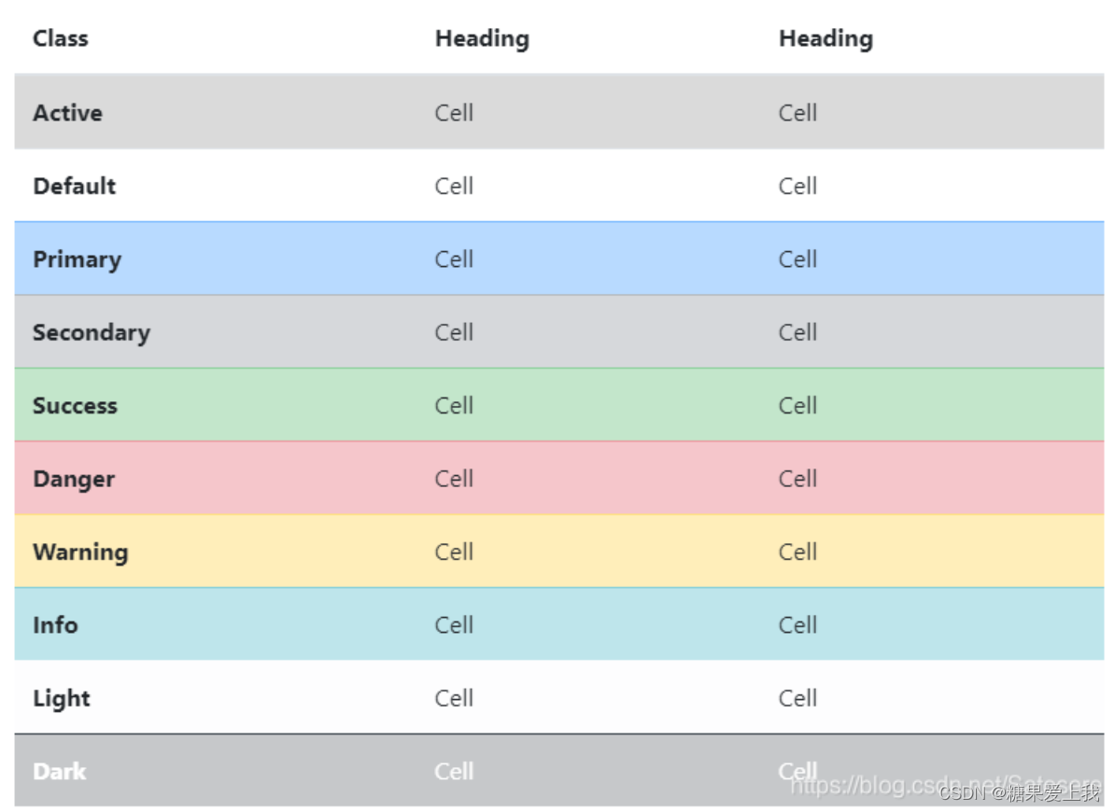This screenshot has height=811, width=1114.
Task: Click the Info row's first Cell
Action: pos(454,625)
